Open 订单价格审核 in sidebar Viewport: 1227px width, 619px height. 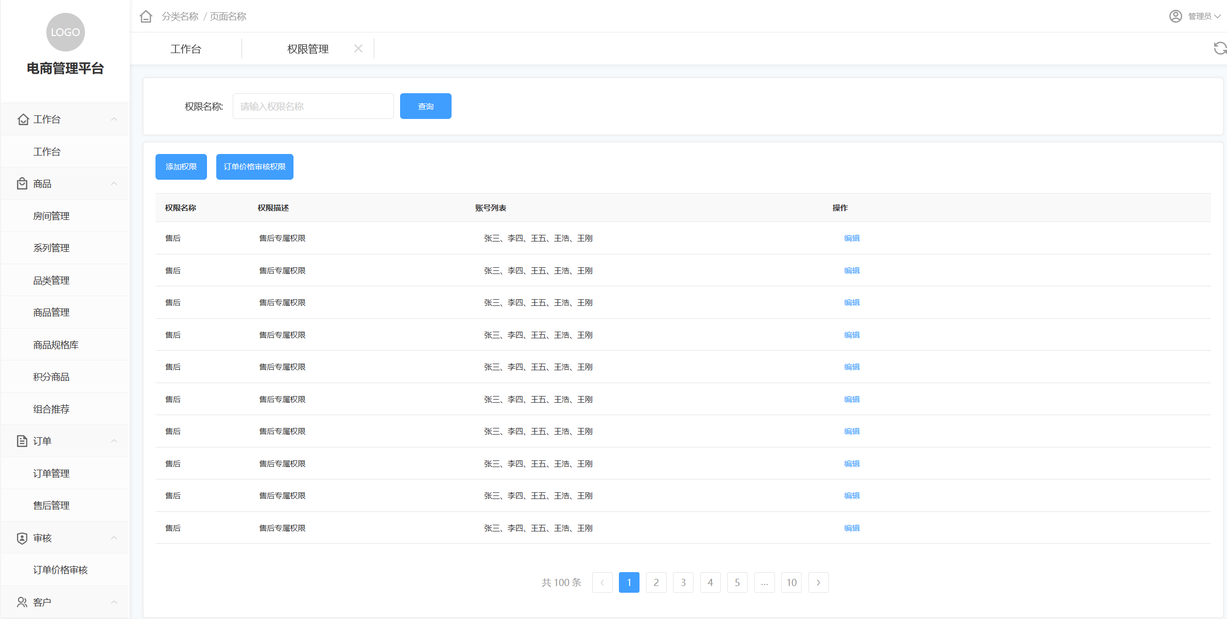pos(65,570)
